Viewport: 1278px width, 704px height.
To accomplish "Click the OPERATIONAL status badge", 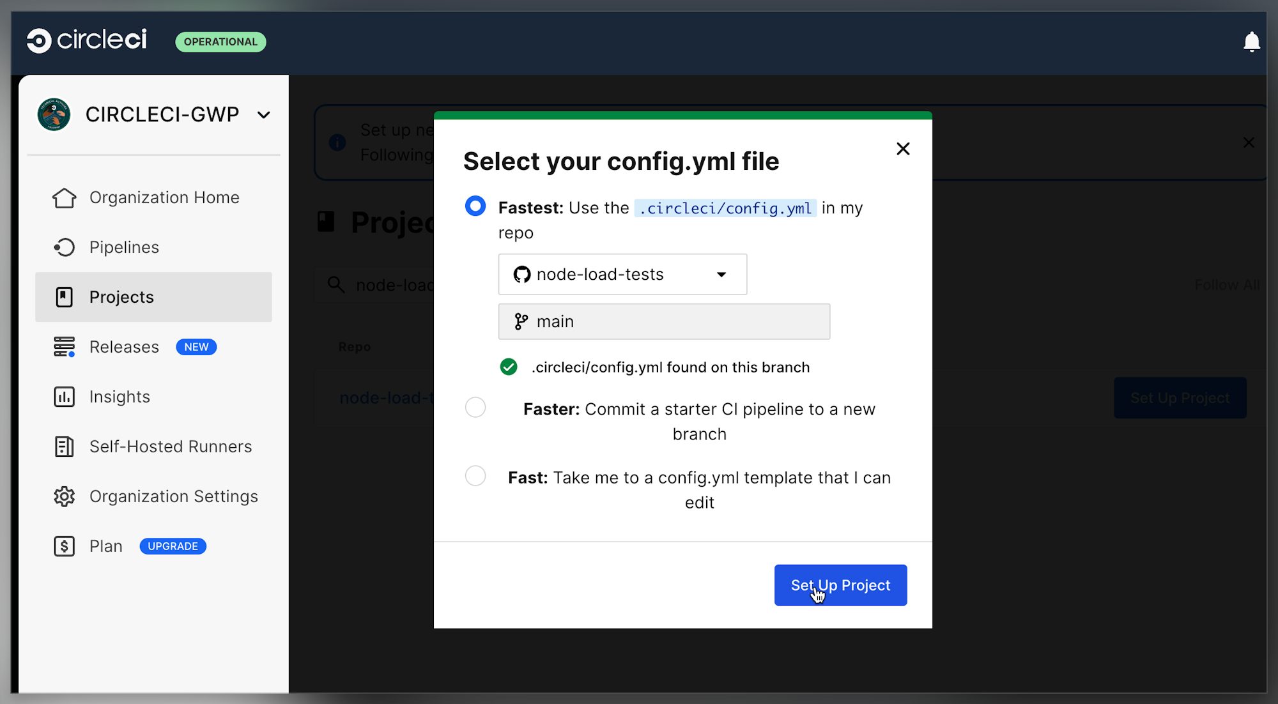I will [220, 42].
